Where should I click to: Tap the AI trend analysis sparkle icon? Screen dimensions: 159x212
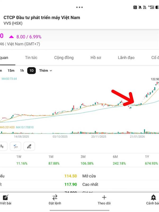(x=15, y=146)
